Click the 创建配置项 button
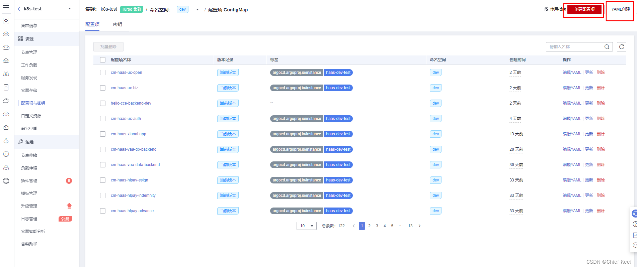This screenshot has width=637, height=267. point(584,9)
